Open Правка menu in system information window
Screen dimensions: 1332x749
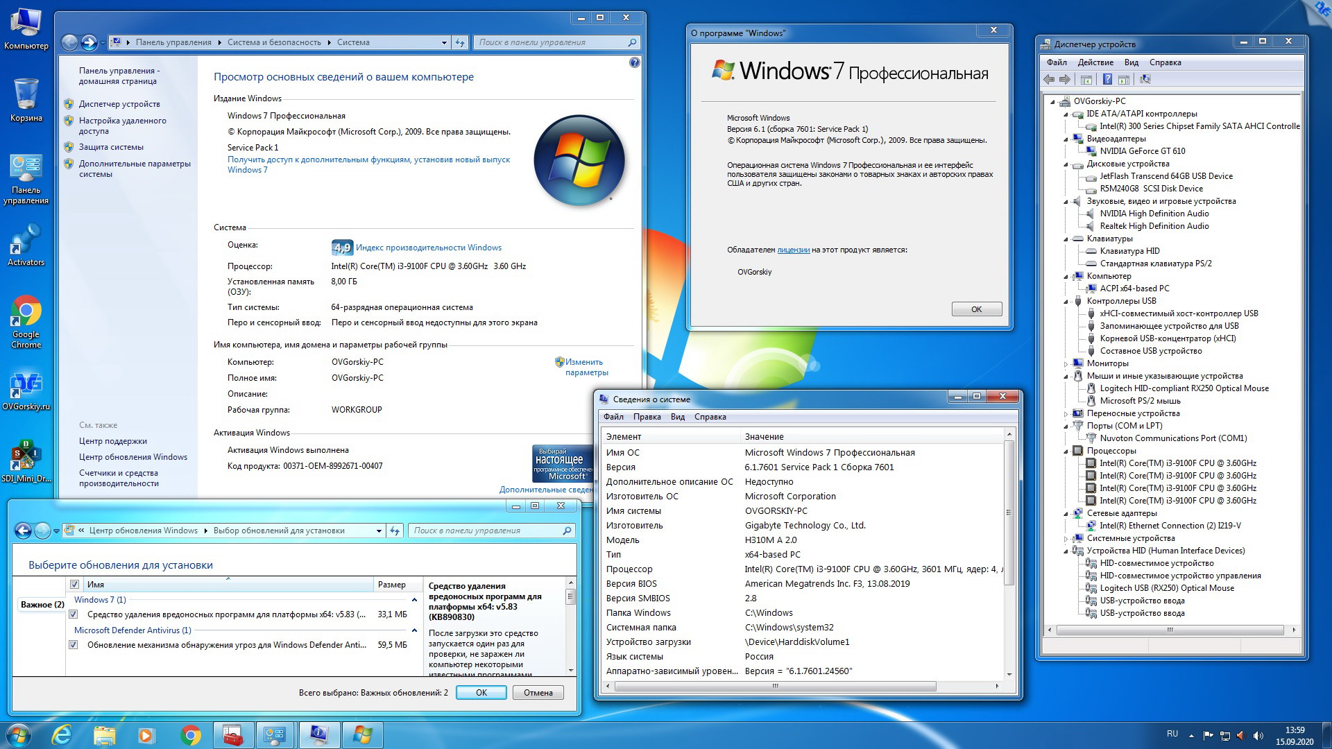pos(646,417)
